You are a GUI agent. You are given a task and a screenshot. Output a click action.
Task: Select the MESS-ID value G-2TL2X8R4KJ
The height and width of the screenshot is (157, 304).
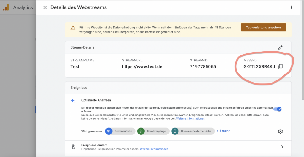coord(259,67)
